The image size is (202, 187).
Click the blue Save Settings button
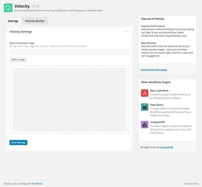point(18,142)
